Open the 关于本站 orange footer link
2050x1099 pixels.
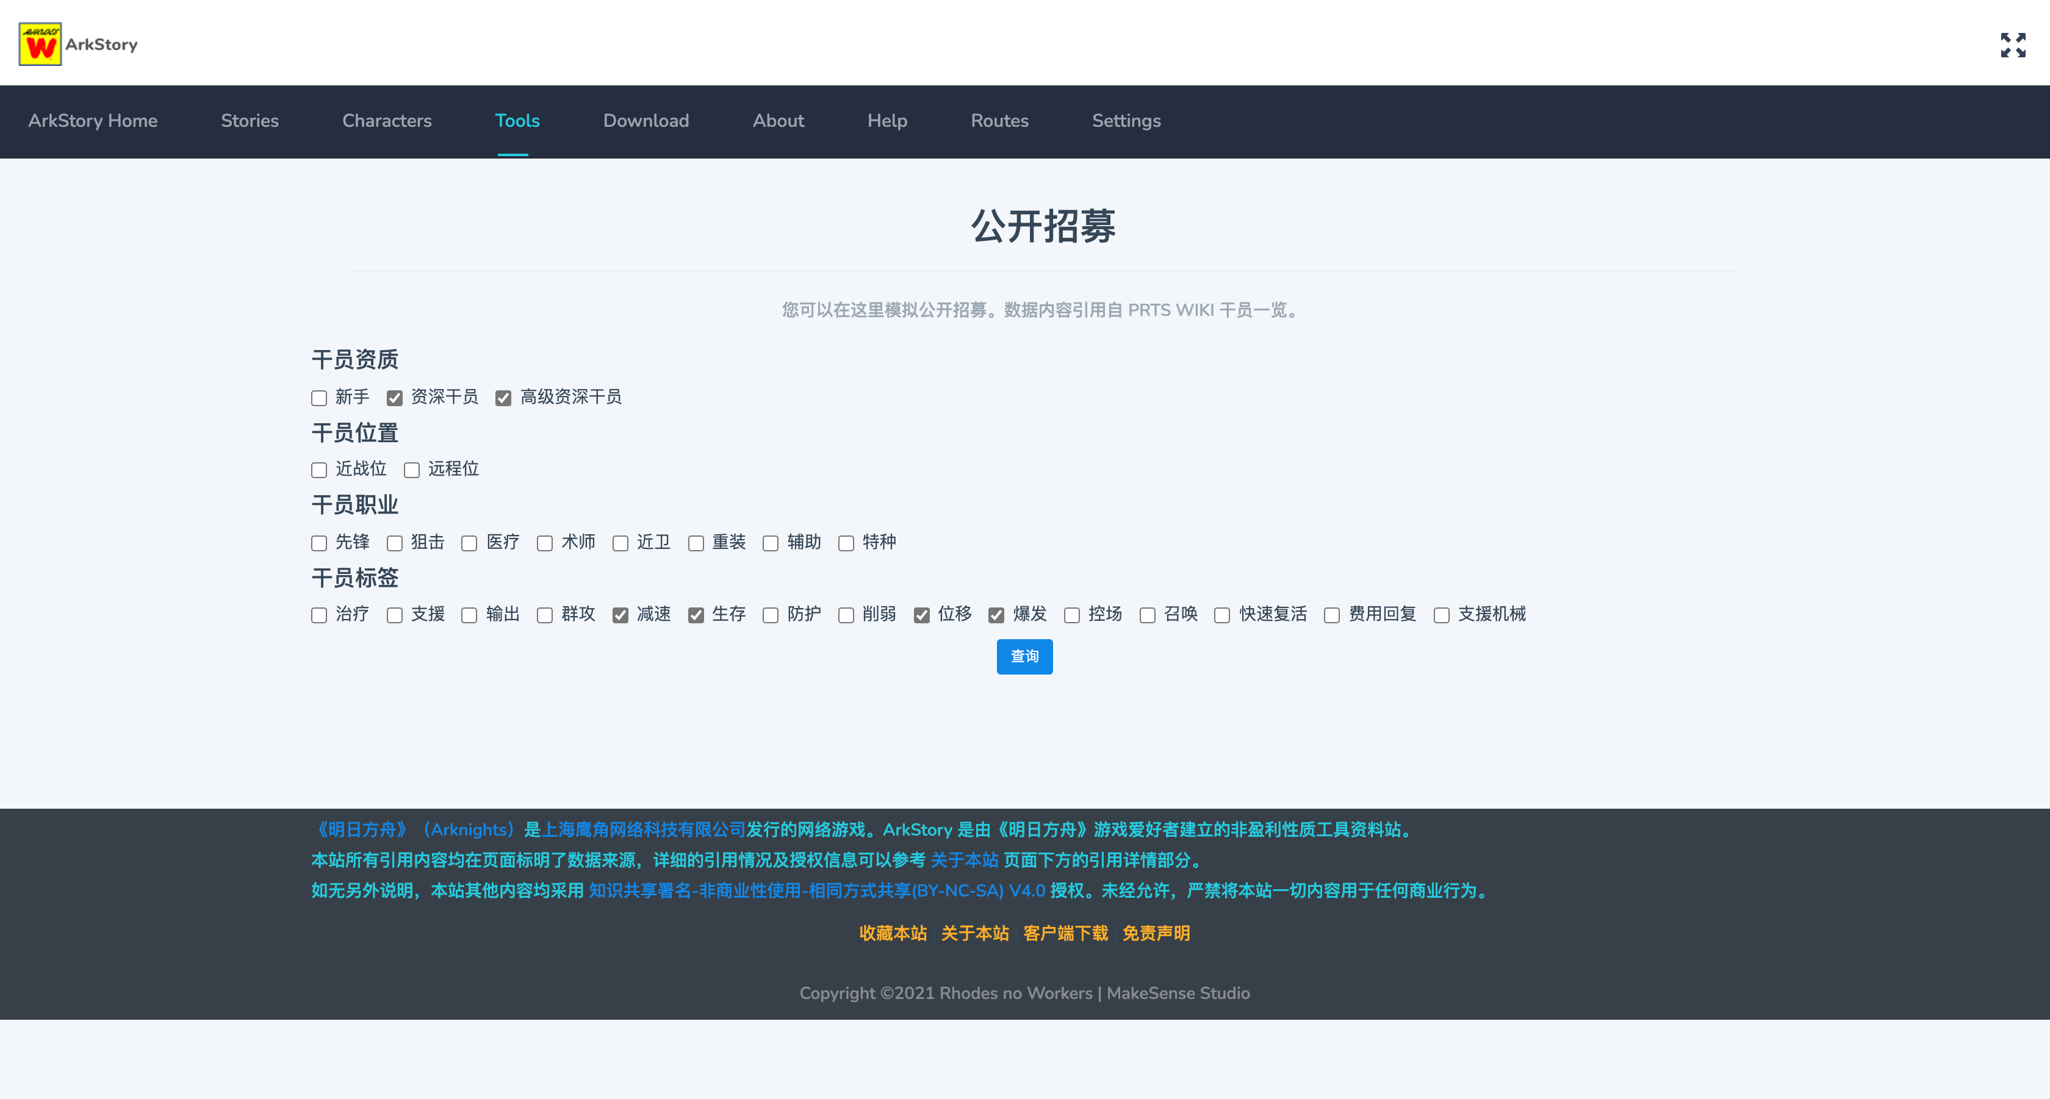tap(975, 933)
